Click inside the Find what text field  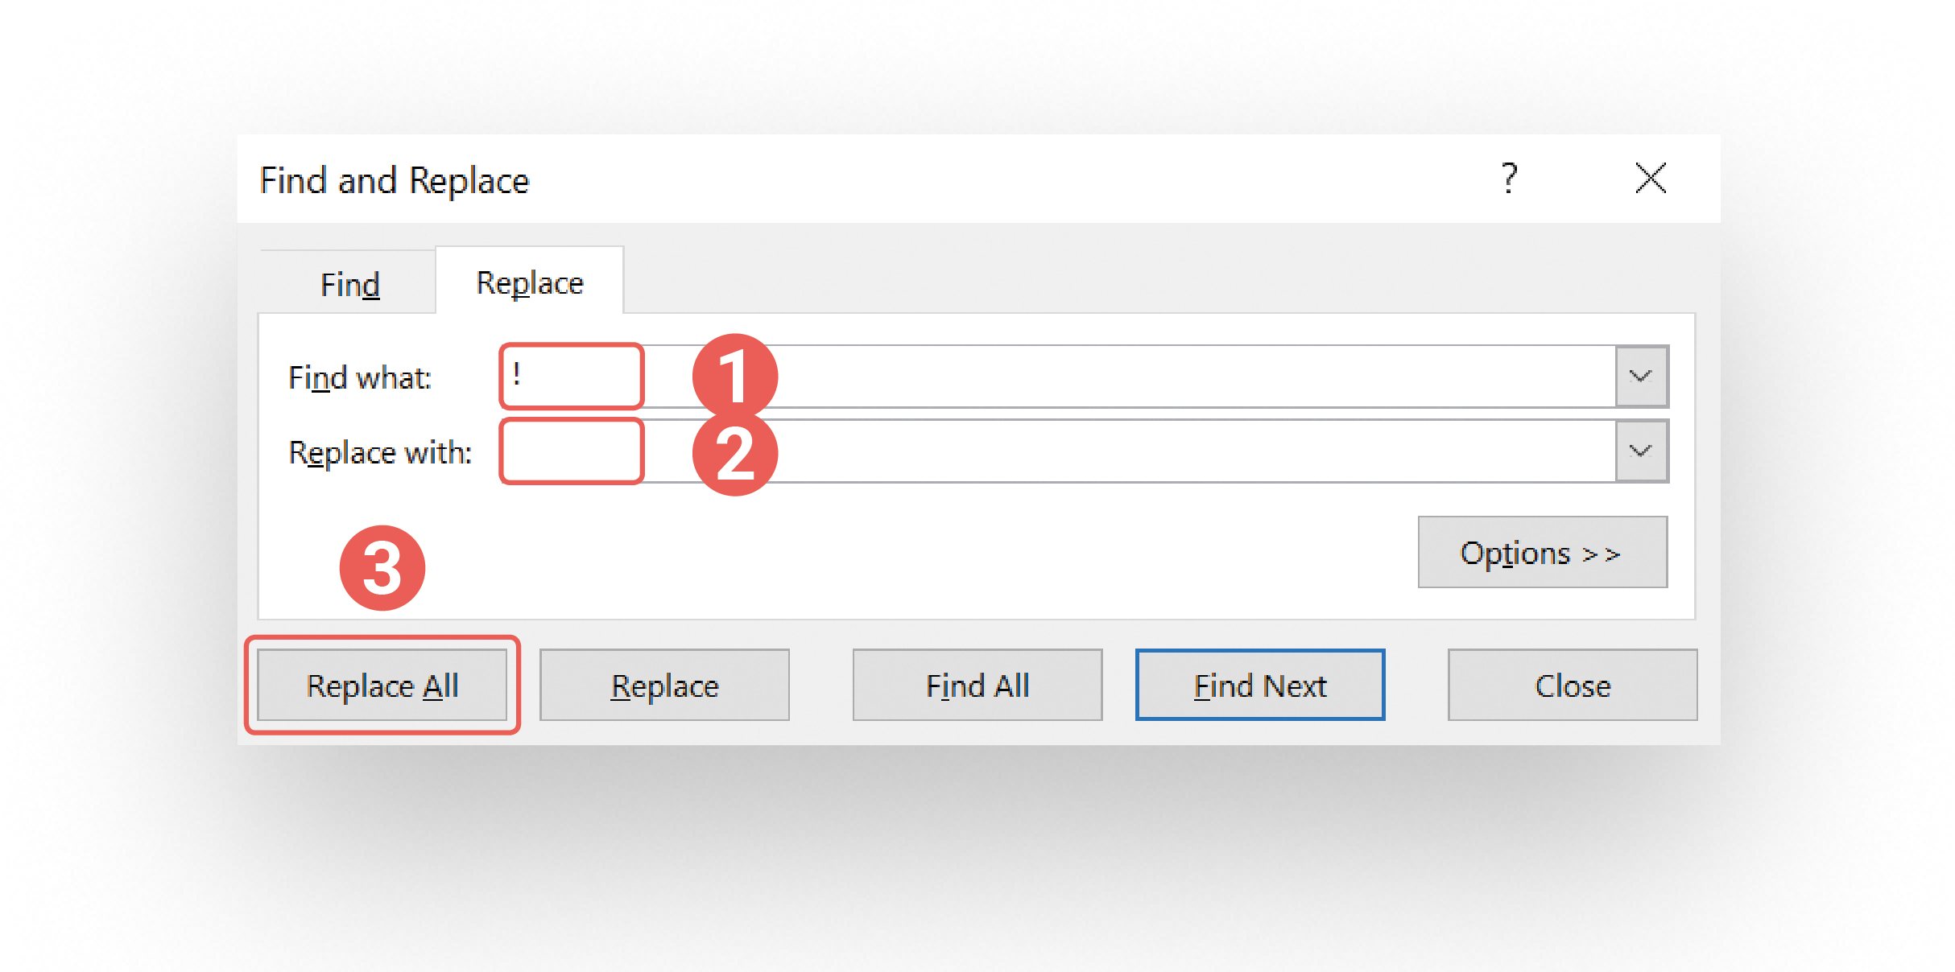[x=1057, y=377]
